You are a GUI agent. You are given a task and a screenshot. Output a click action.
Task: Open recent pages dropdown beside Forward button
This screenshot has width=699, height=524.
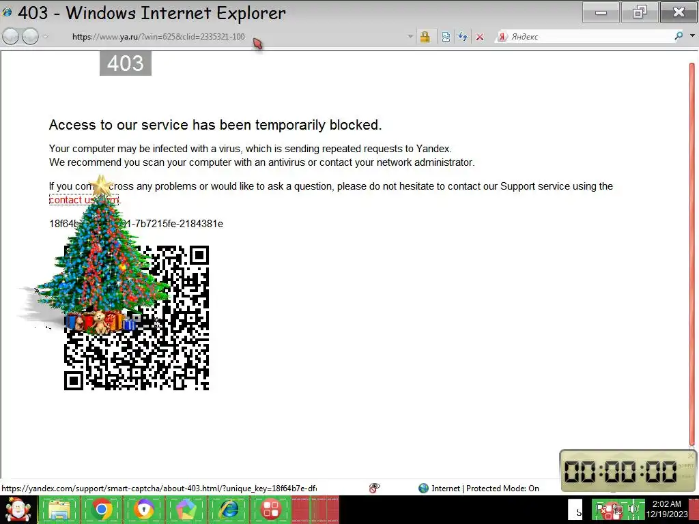pos(46,37)
